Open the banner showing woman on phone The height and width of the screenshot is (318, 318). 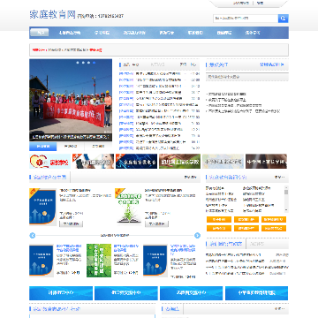click(93, 162)
